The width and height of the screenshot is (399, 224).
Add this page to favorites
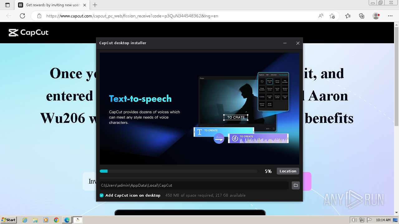[332, 16]
